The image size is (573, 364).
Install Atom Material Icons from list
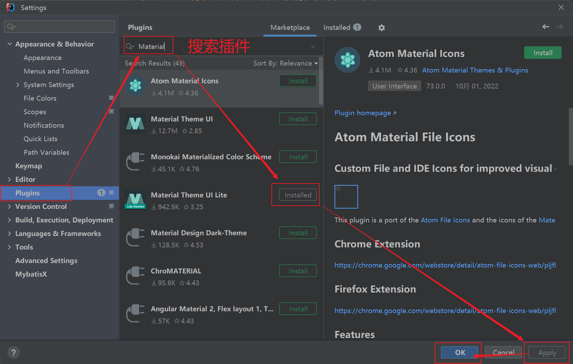point(298,81)
